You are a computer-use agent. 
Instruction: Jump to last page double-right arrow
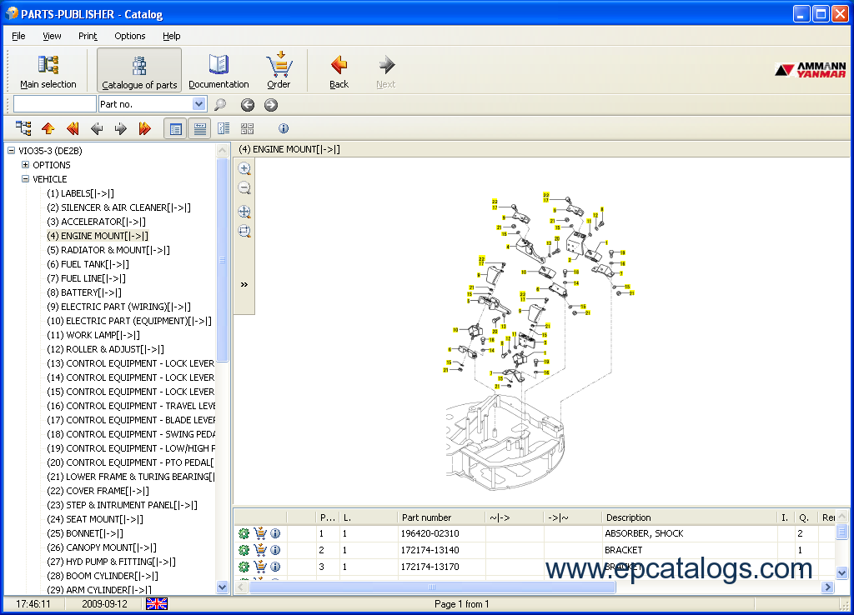point(144,128)
